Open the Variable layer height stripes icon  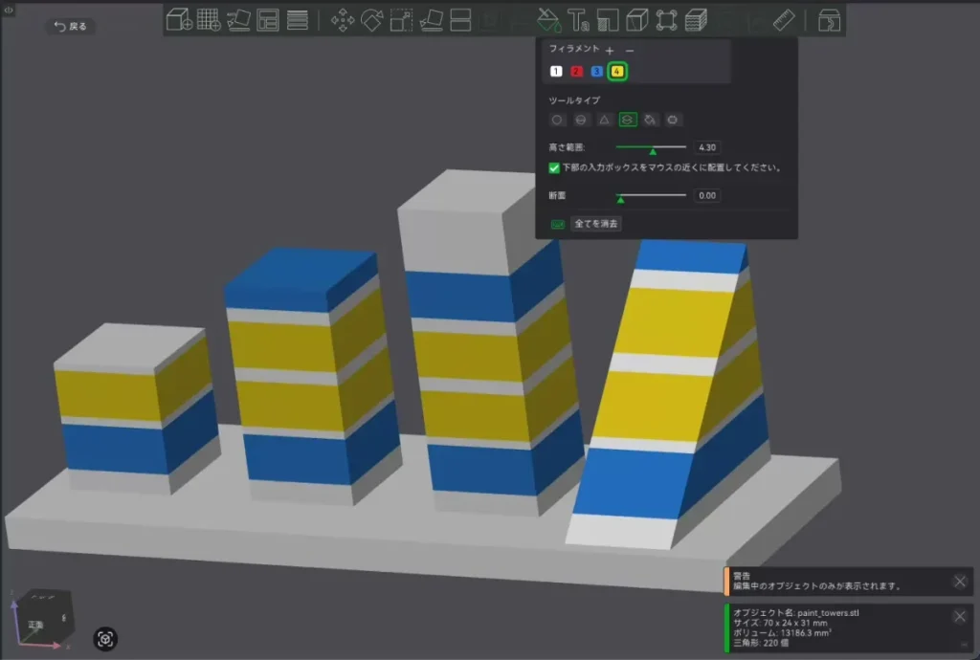click(298, 20)
